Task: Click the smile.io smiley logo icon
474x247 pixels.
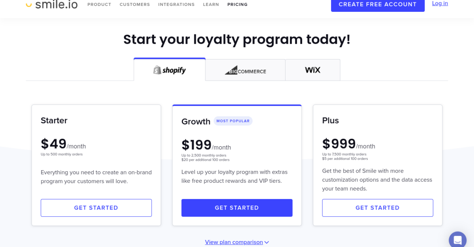Action: click(x=28, y=4)
